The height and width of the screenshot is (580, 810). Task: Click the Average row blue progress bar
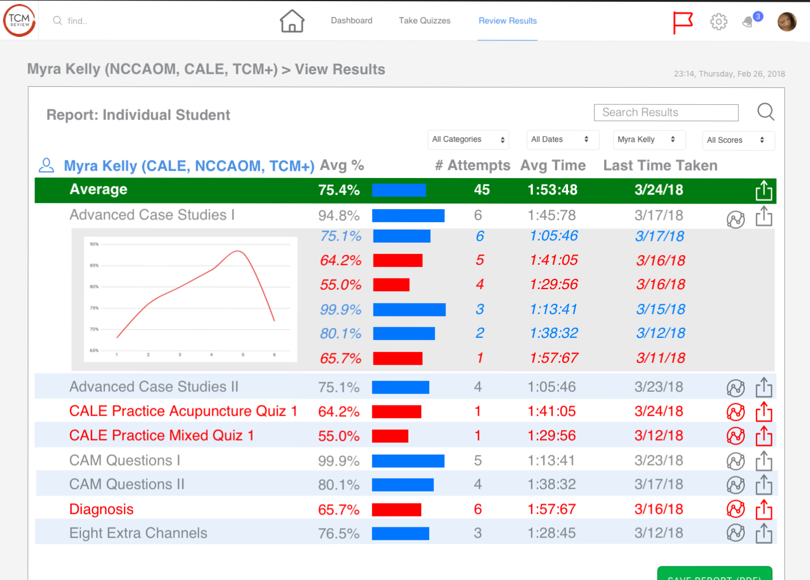click(399, 190)
